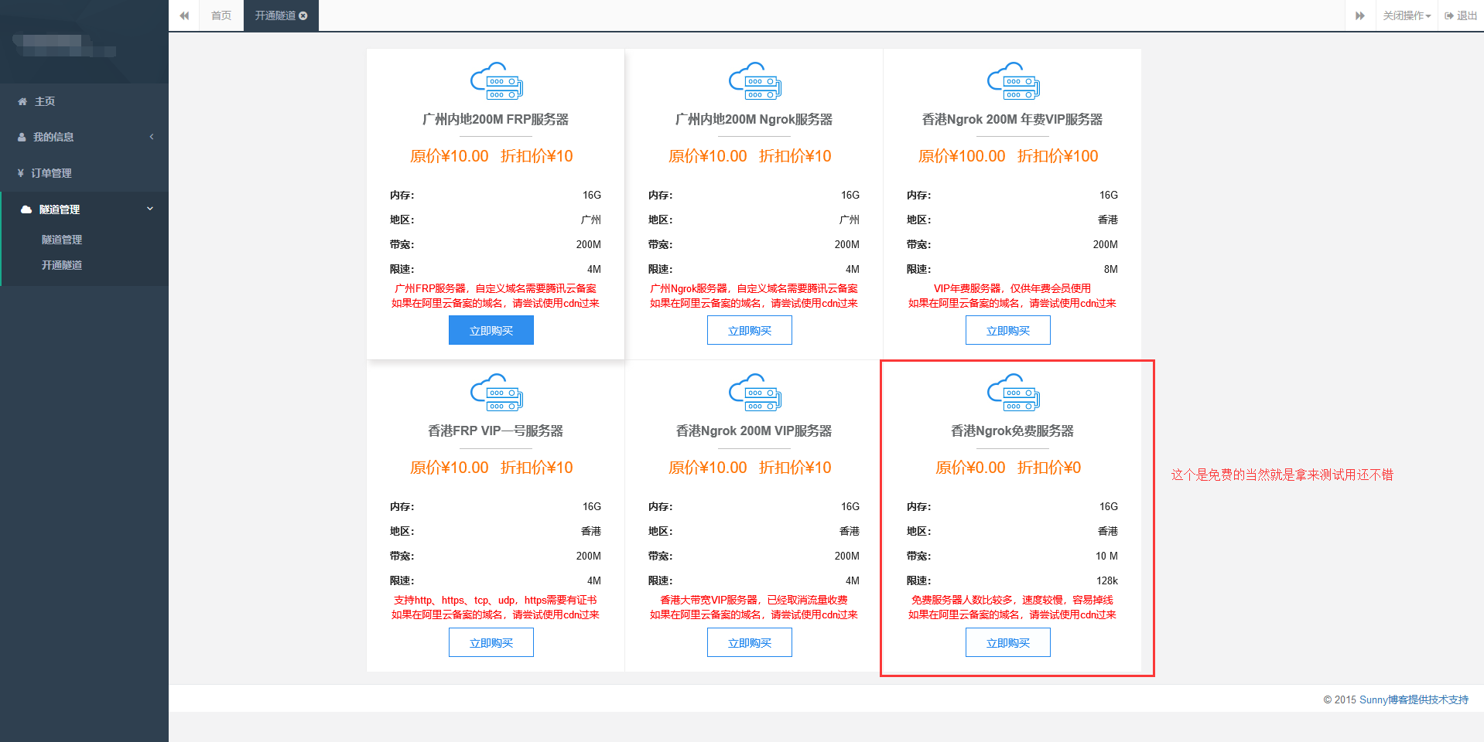Click the home icon beside 主页

[22, 101]
